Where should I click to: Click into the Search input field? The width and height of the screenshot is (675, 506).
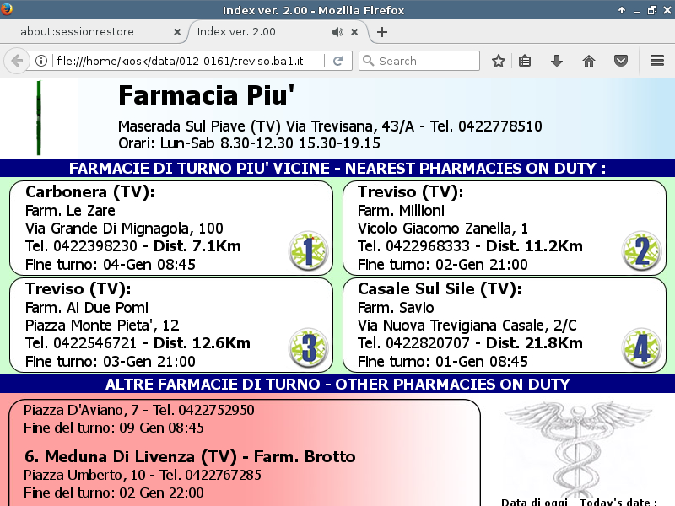[x=426, y=61]
